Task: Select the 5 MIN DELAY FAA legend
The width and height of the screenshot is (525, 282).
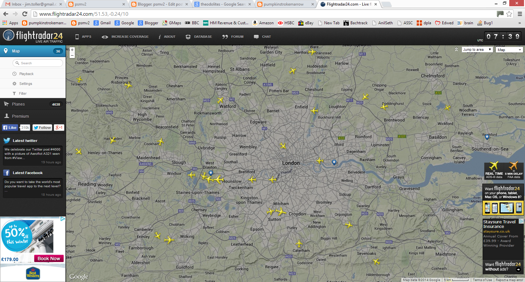Action: click(514, 171)
